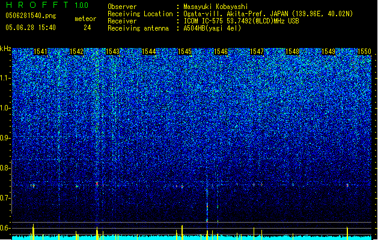378x240 pixels.
Task: Select the 0.7 frequency axis label
Action: [5, 198]
